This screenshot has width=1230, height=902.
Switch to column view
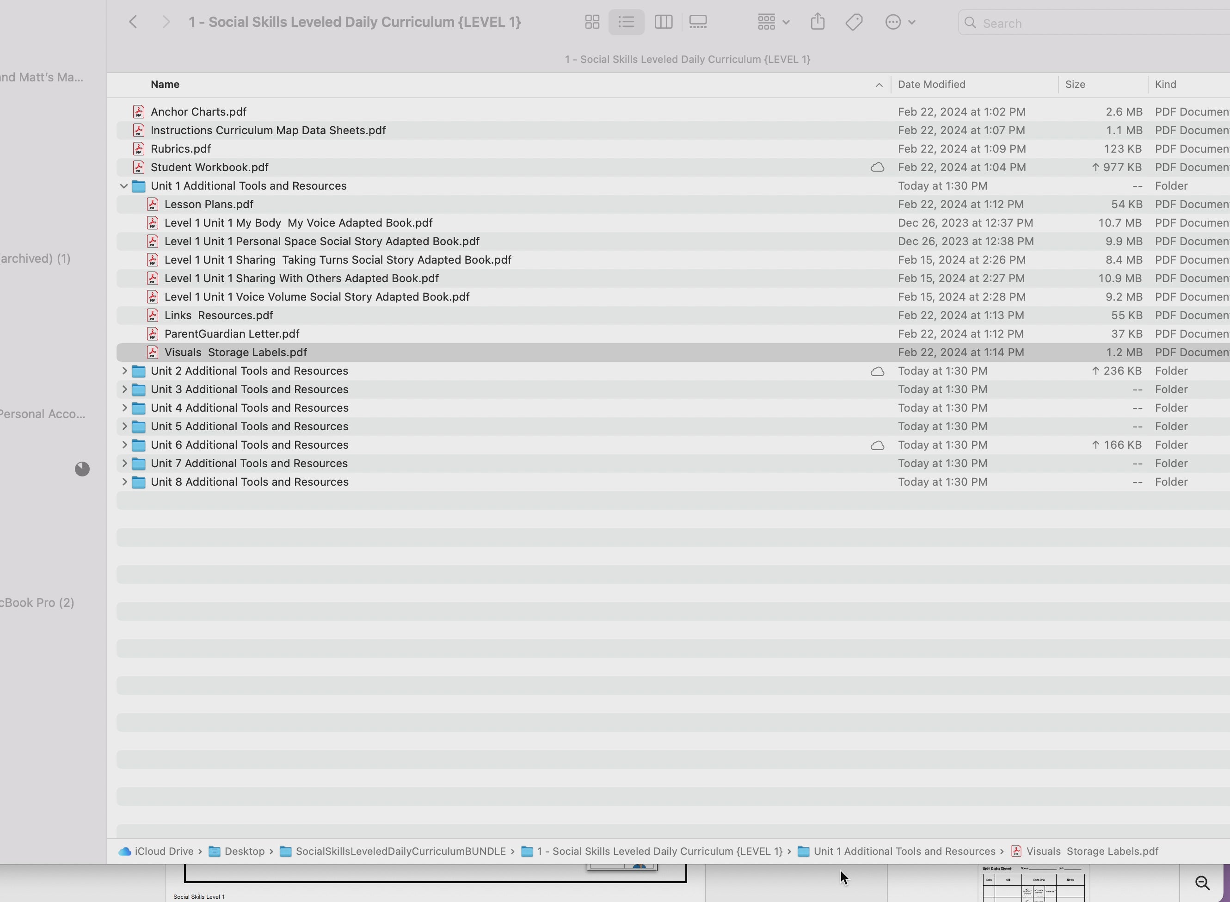click(663, 22)
